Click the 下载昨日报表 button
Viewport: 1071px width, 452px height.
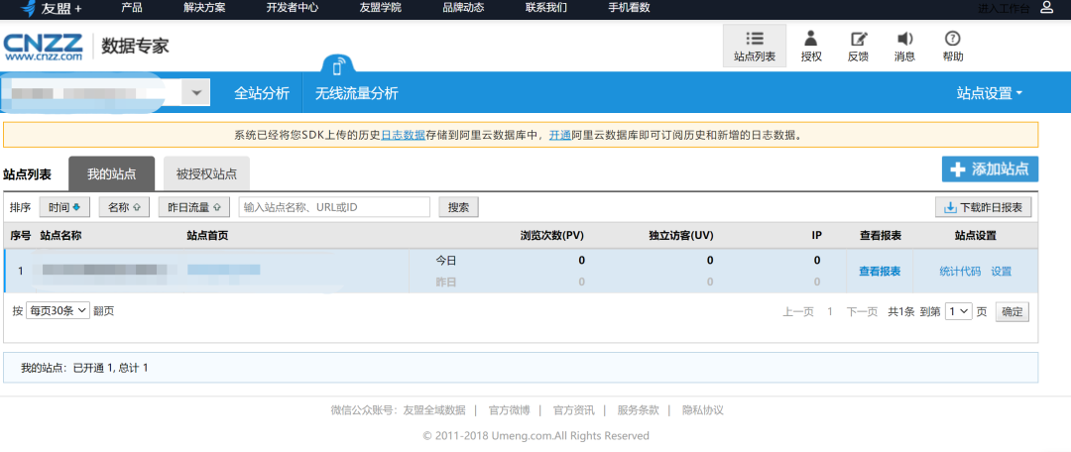[x=984, y=207]
